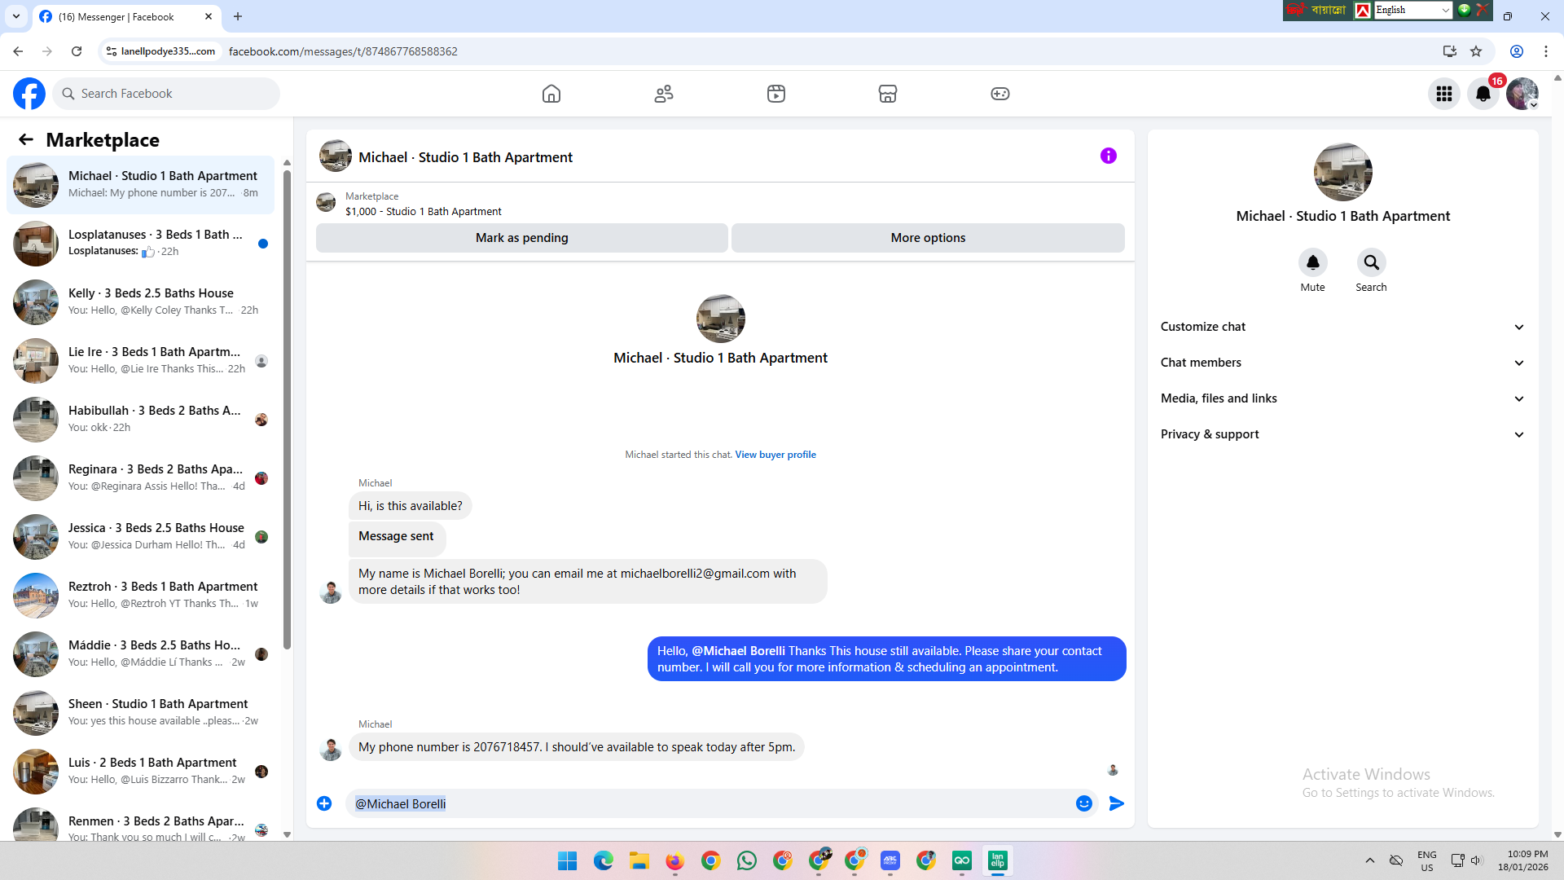Viewport: 1564px width, 880px height.
Task: Open notifications bell with 16 badge
Action: [1483, 94]
